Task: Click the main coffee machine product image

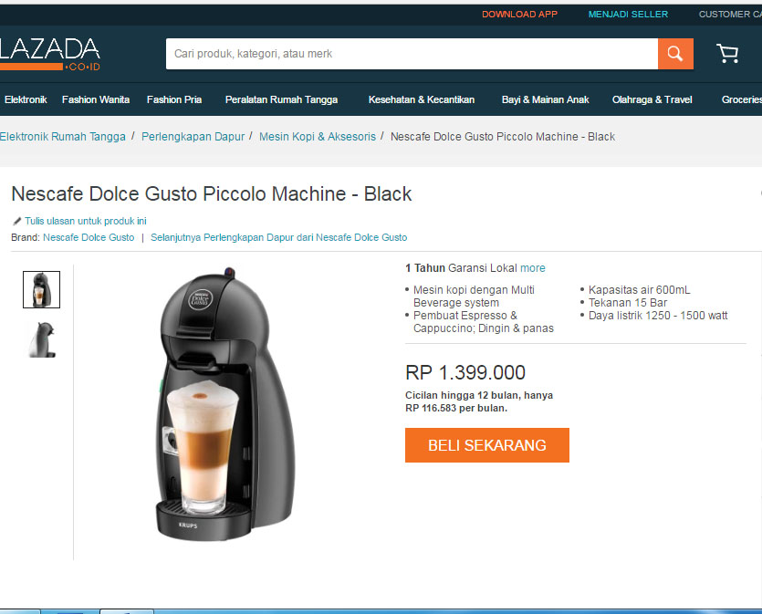Action: tap(227, 404)
